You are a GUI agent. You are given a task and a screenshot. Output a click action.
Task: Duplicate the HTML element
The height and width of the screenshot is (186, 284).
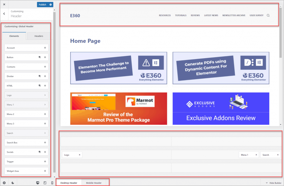tap(40, 86)
